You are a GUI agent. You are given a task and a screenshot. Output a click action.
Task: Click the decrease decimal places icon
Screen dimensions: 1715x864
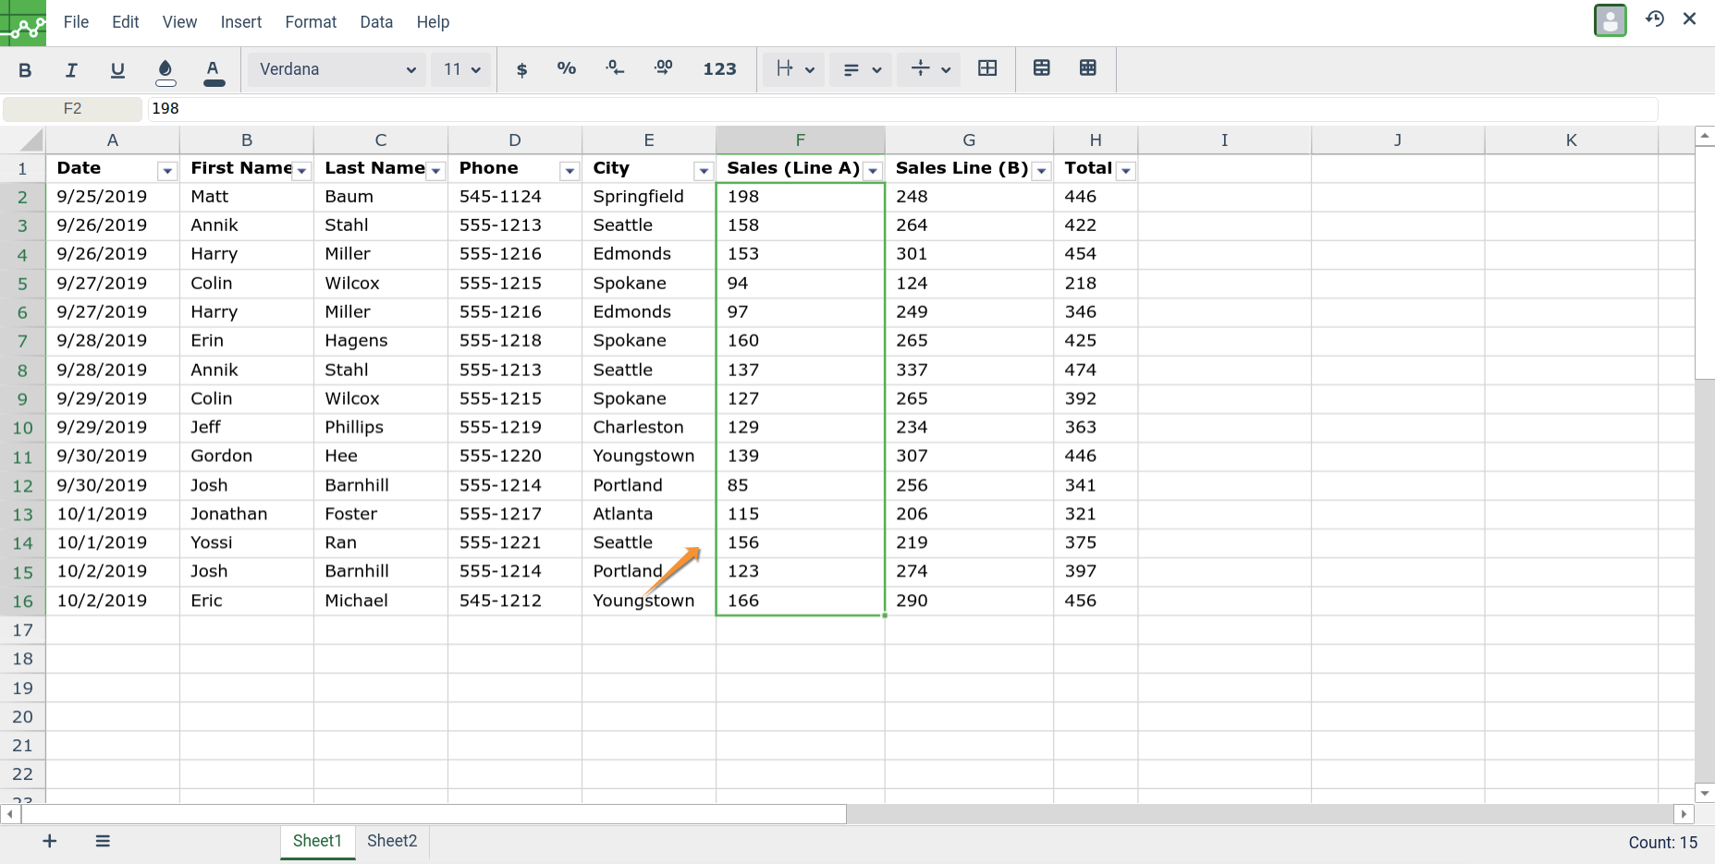coord(615,69)
